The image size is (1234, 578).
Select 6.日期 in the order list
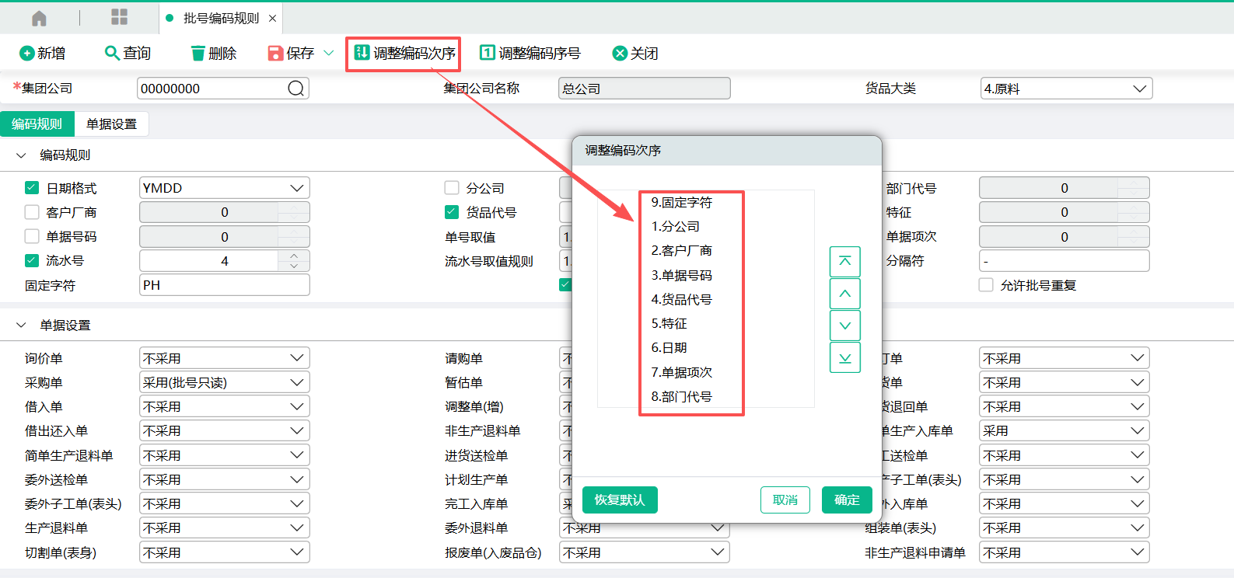coord(669,348)
